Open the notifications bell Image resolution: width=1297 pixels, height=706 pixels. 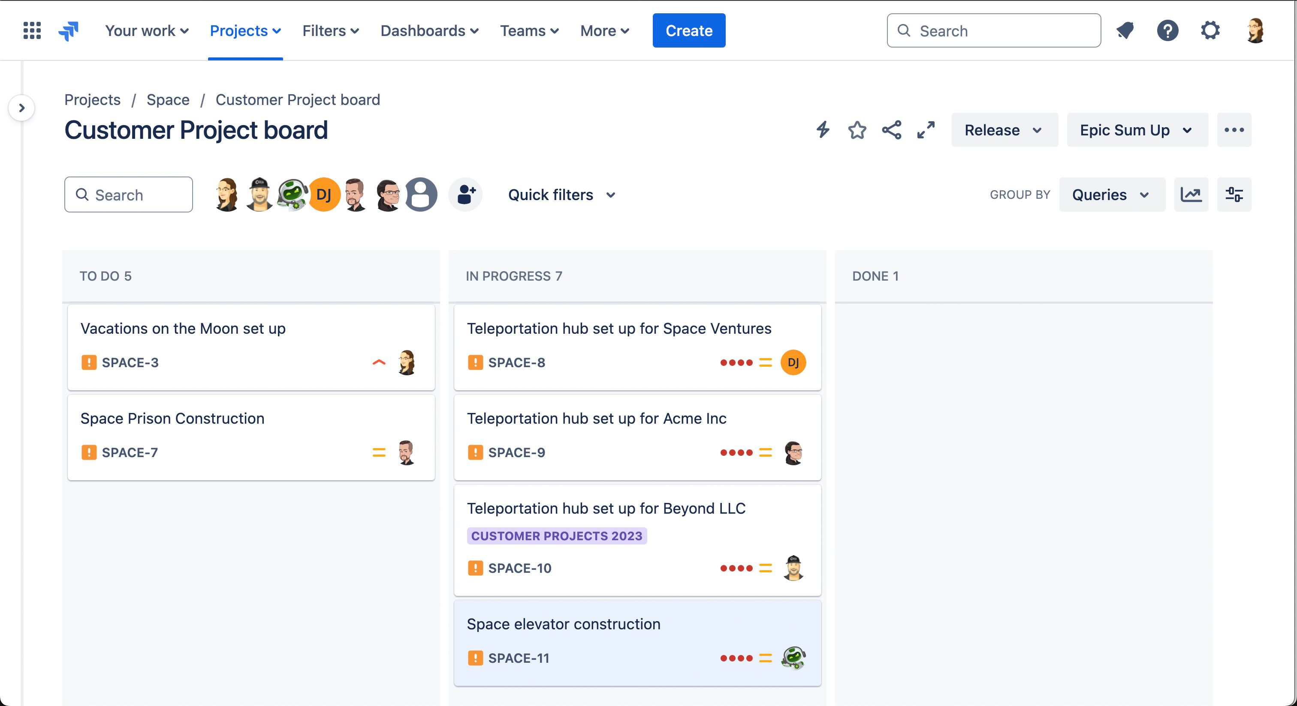pos(1125,31)
